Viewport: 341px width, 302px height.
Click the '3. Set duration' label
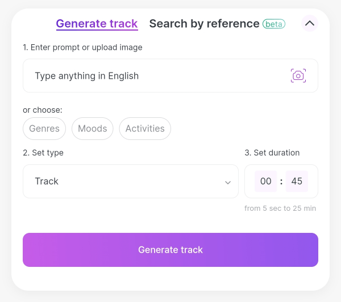[272, 152]
